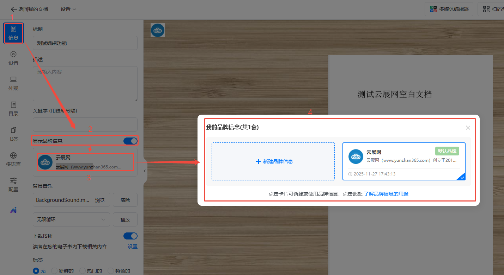Open the 多语言 sidebar panel
Viewport: 504px width, 275px height.
pos(13,159)
